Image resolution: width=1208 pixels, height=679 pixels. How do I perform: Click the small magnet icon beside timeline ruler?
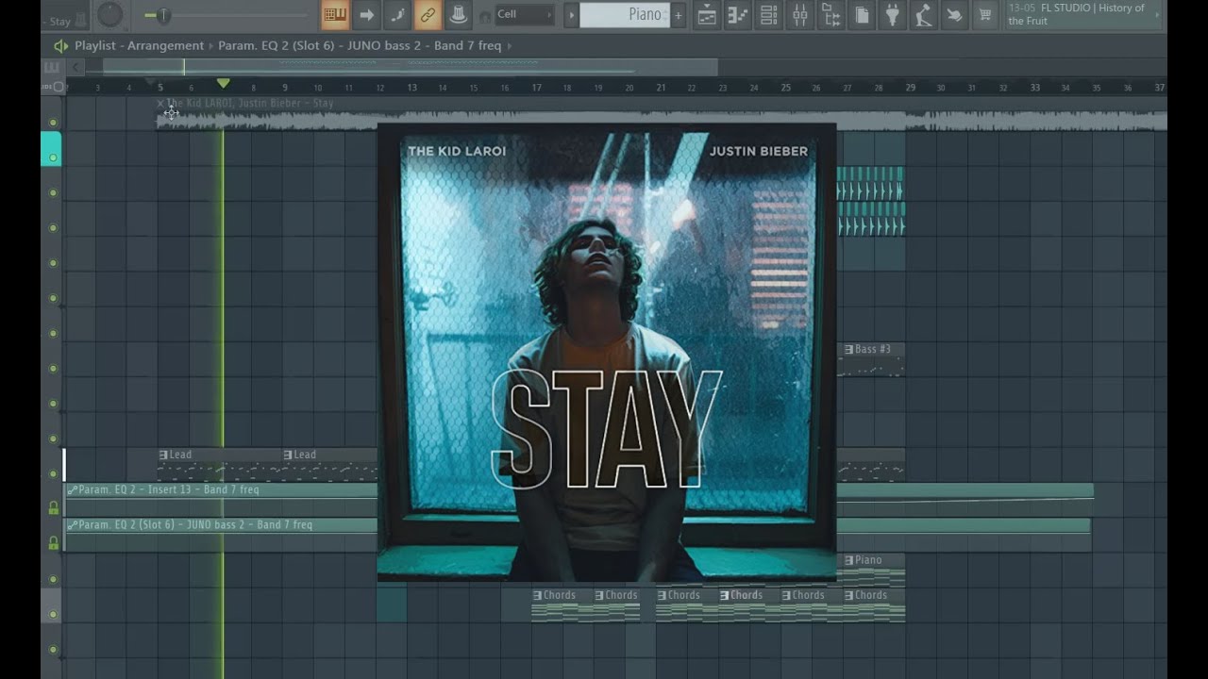pyautogui.click(x=59, y=87)
